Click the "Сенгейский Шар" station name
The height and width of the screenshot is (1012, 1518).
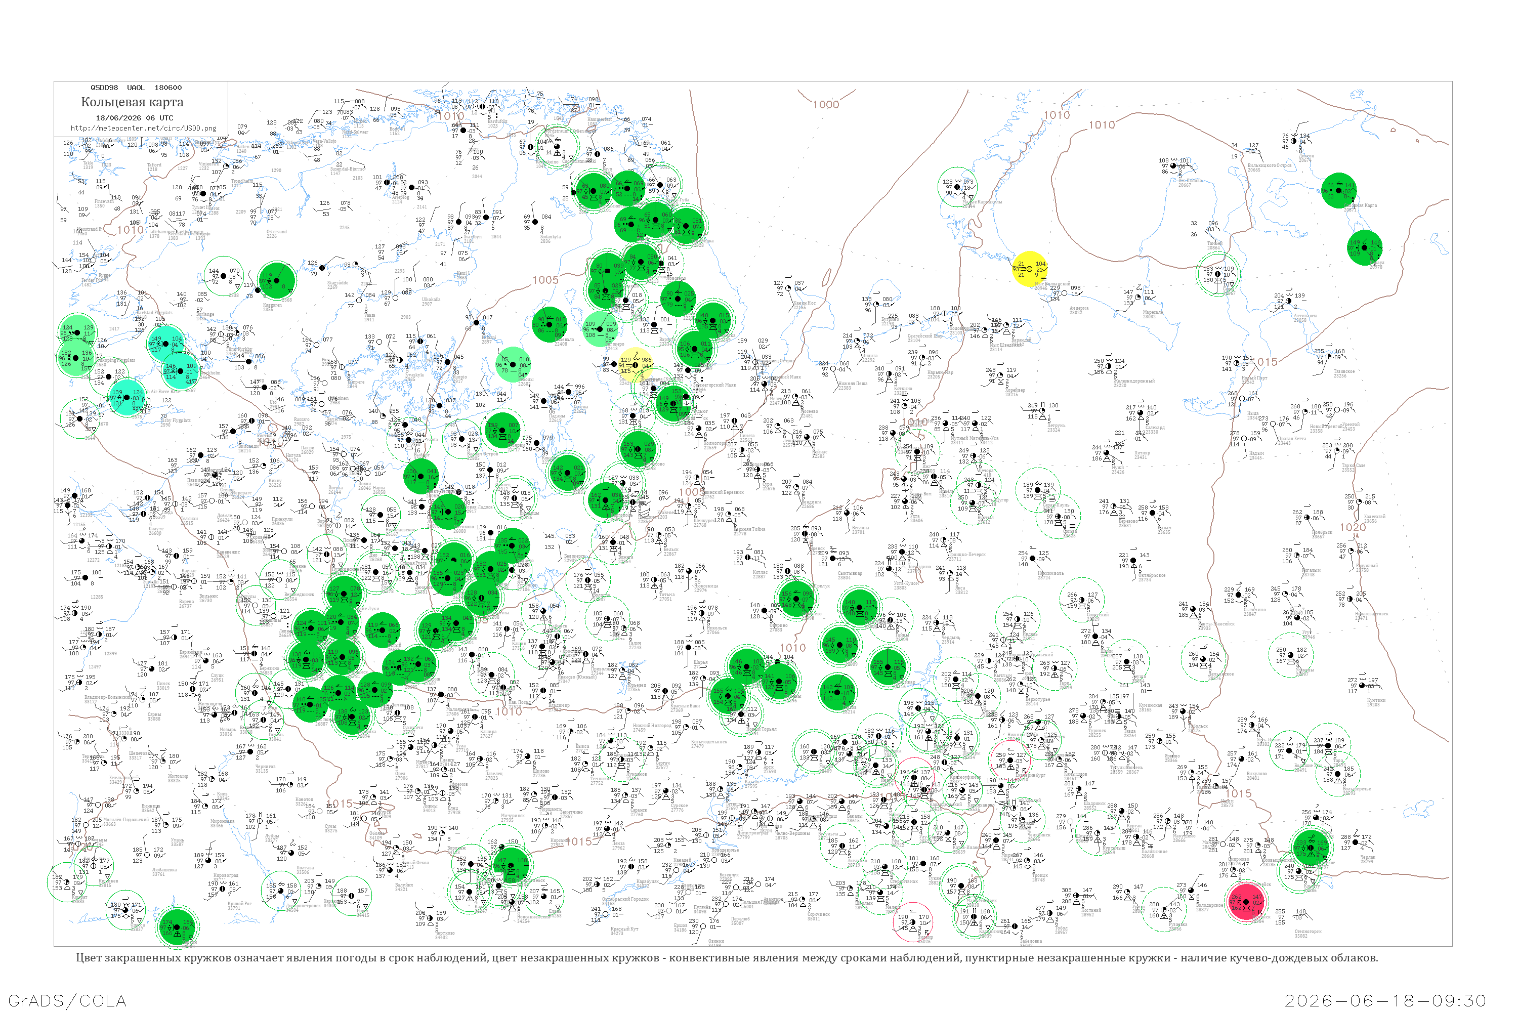925,336
